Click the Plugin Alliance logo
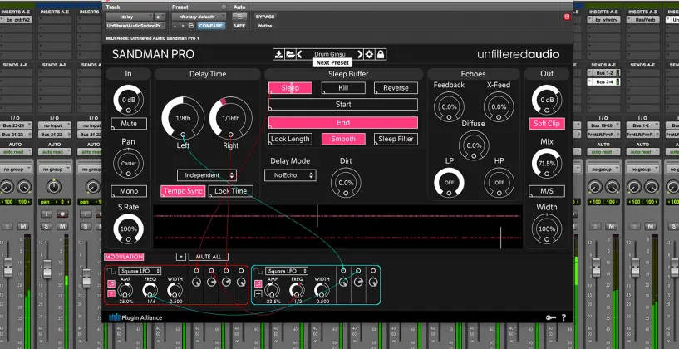Screen dimensions: 679x349 135,317
